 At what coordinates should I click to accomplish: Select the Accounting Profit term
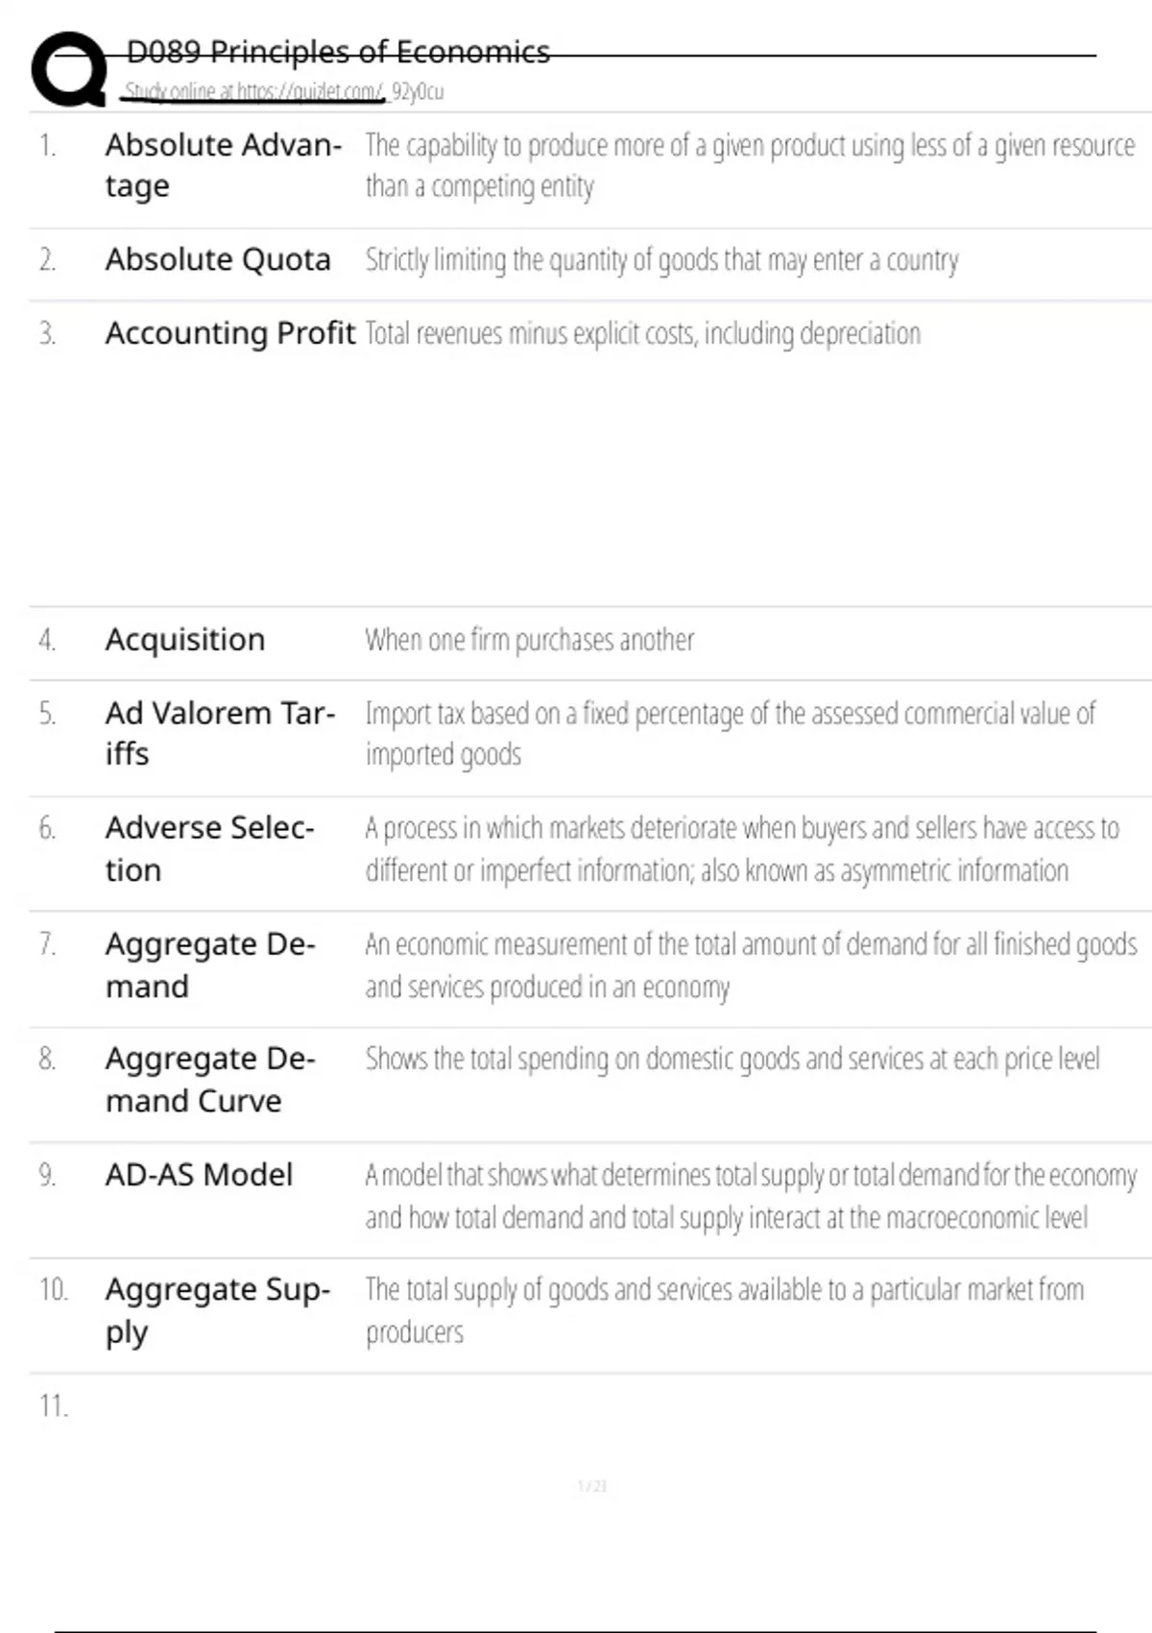[230, 333]
